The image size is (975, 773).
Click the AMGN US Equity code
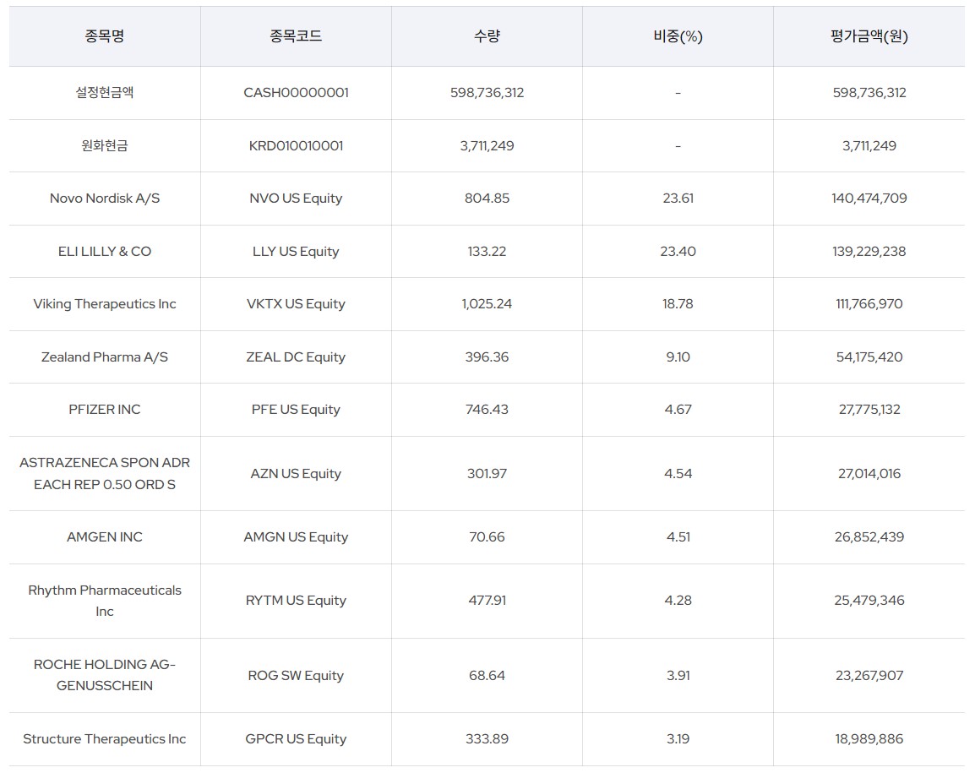(x=296, y=536)
